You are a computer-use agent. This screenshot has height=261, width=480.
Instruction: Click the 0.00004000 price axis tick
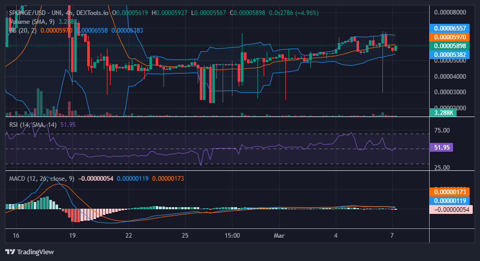point(450,77)
